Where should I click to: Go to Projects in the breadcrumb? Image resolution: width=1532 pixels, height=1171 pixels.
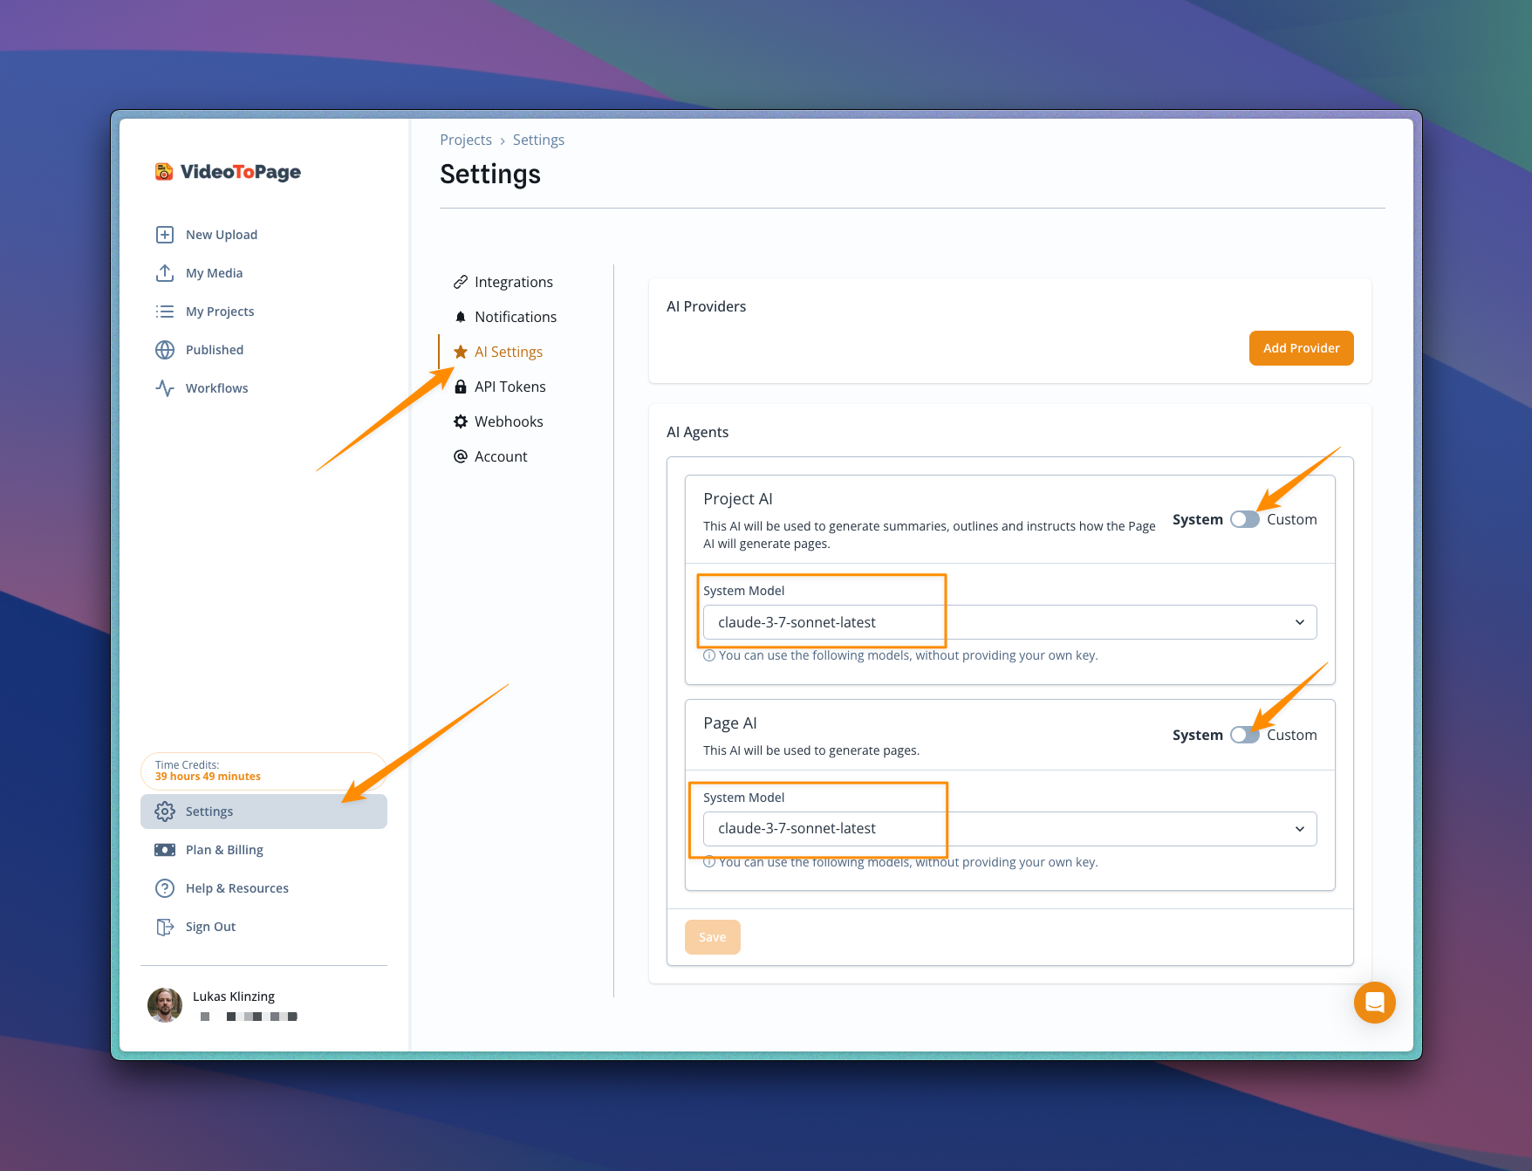(466, 140)
